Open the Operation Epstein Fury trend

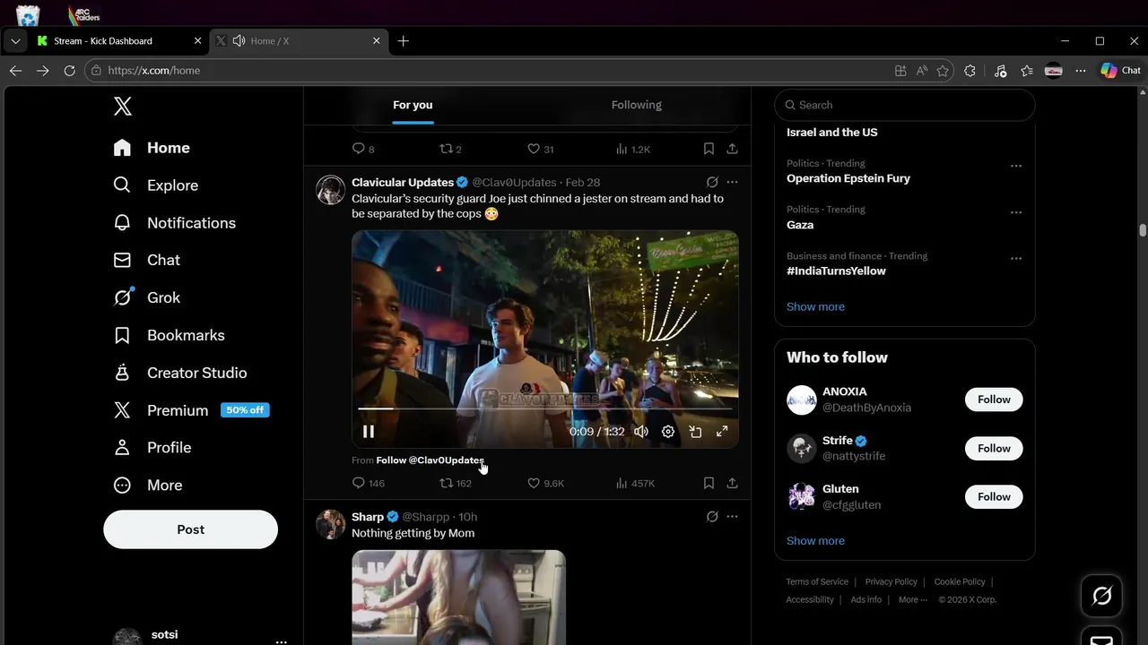848,178
